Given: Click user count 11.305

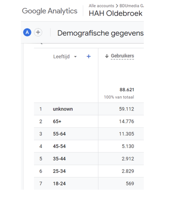Looking at the screenshot, I should pos(127,134).
